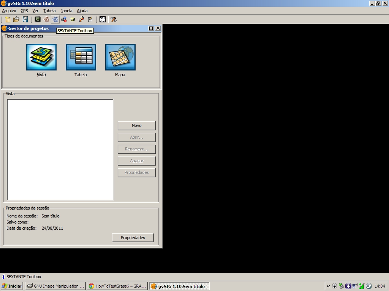Open preferences via hammer and wrench icon
This screenshot has height=291, width=389.
pyautogui.click(x=113, y=19)
